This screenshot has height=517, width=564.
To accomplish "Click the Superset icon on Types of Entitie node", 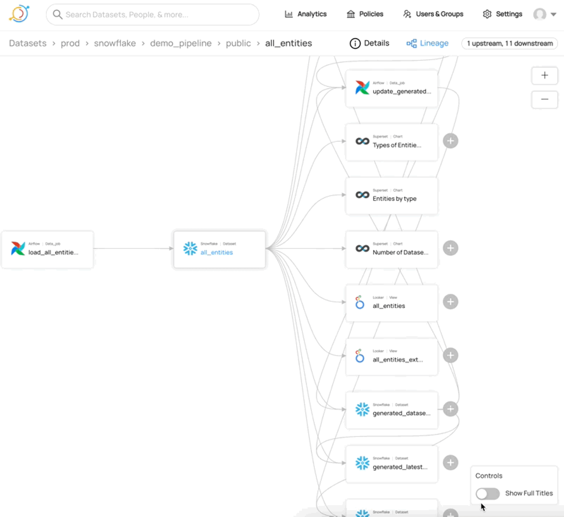I will coord(362,141).
